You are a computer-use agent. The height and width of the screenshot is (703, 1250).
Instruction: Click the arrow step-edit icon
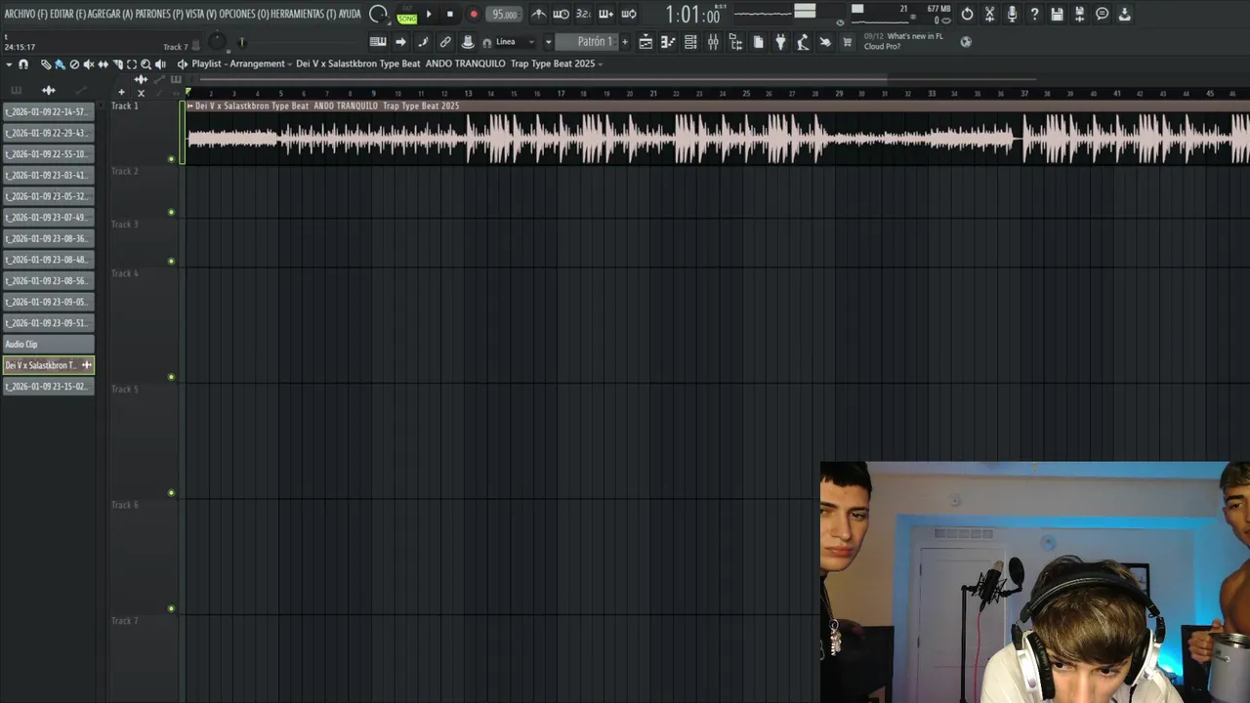pos(400,42)
